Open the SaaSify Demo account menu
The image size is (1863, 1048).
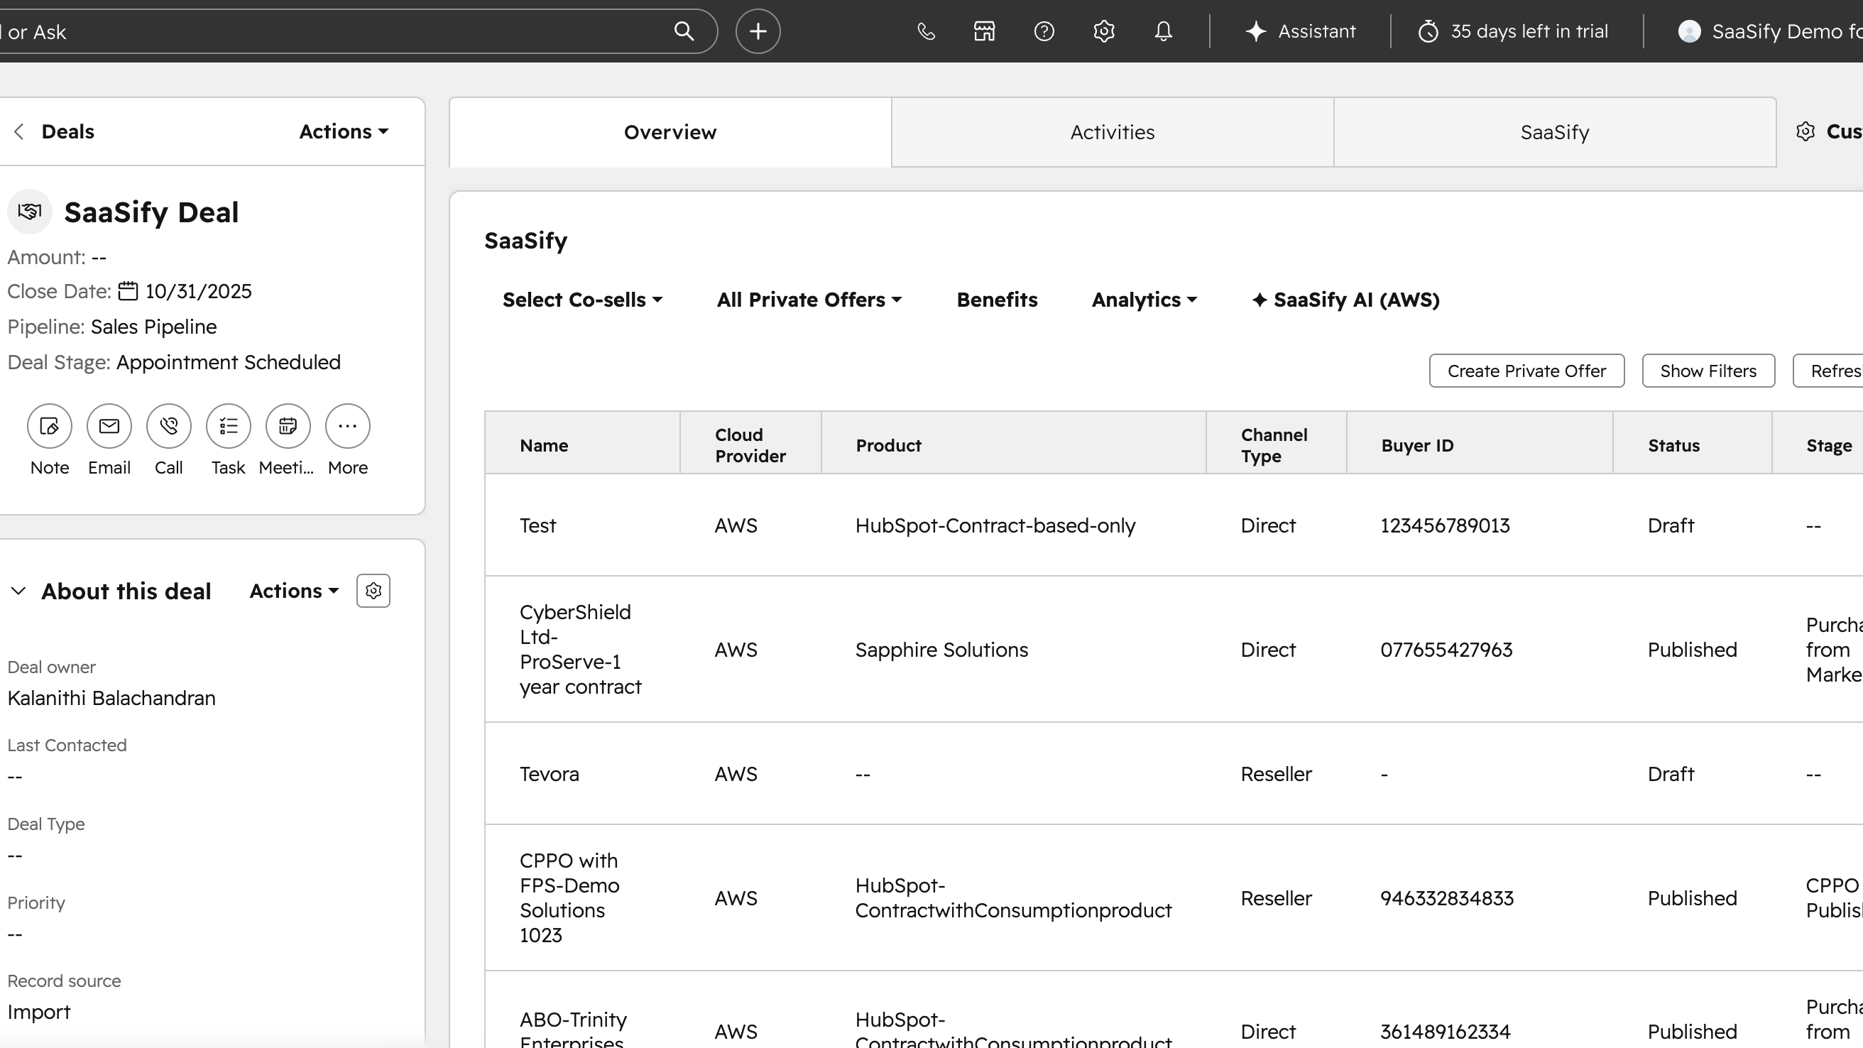pyautogui.click(x=1770, y=31)
